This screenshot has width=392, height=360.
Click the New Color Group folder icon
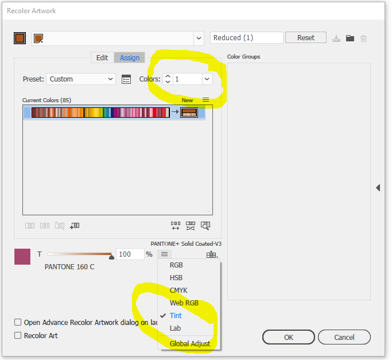(350, 38)
